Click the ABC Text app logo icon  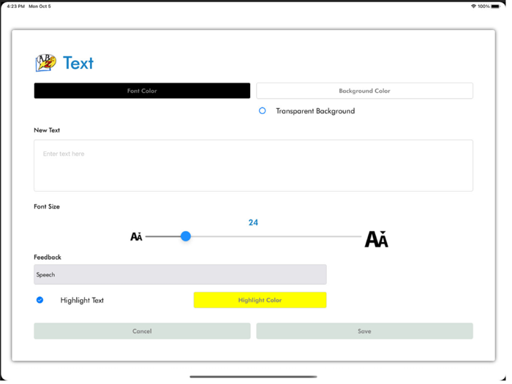coord(45,63)
